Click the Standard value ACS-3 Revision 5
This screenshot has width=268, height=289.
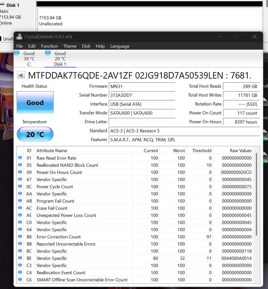click(184, 131)
